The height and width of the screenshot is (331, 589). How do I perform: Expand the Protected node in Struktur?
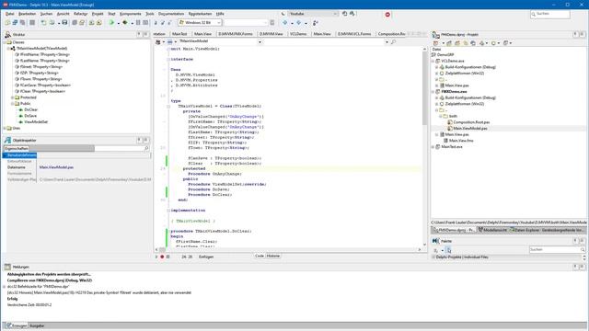click(x=12, y=97)
